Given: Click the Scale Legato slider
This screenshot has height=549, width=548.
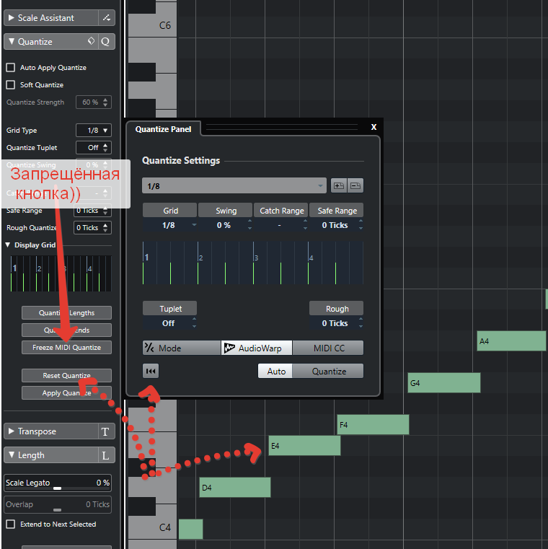Looking at the screenshot, I should (58, 483).
